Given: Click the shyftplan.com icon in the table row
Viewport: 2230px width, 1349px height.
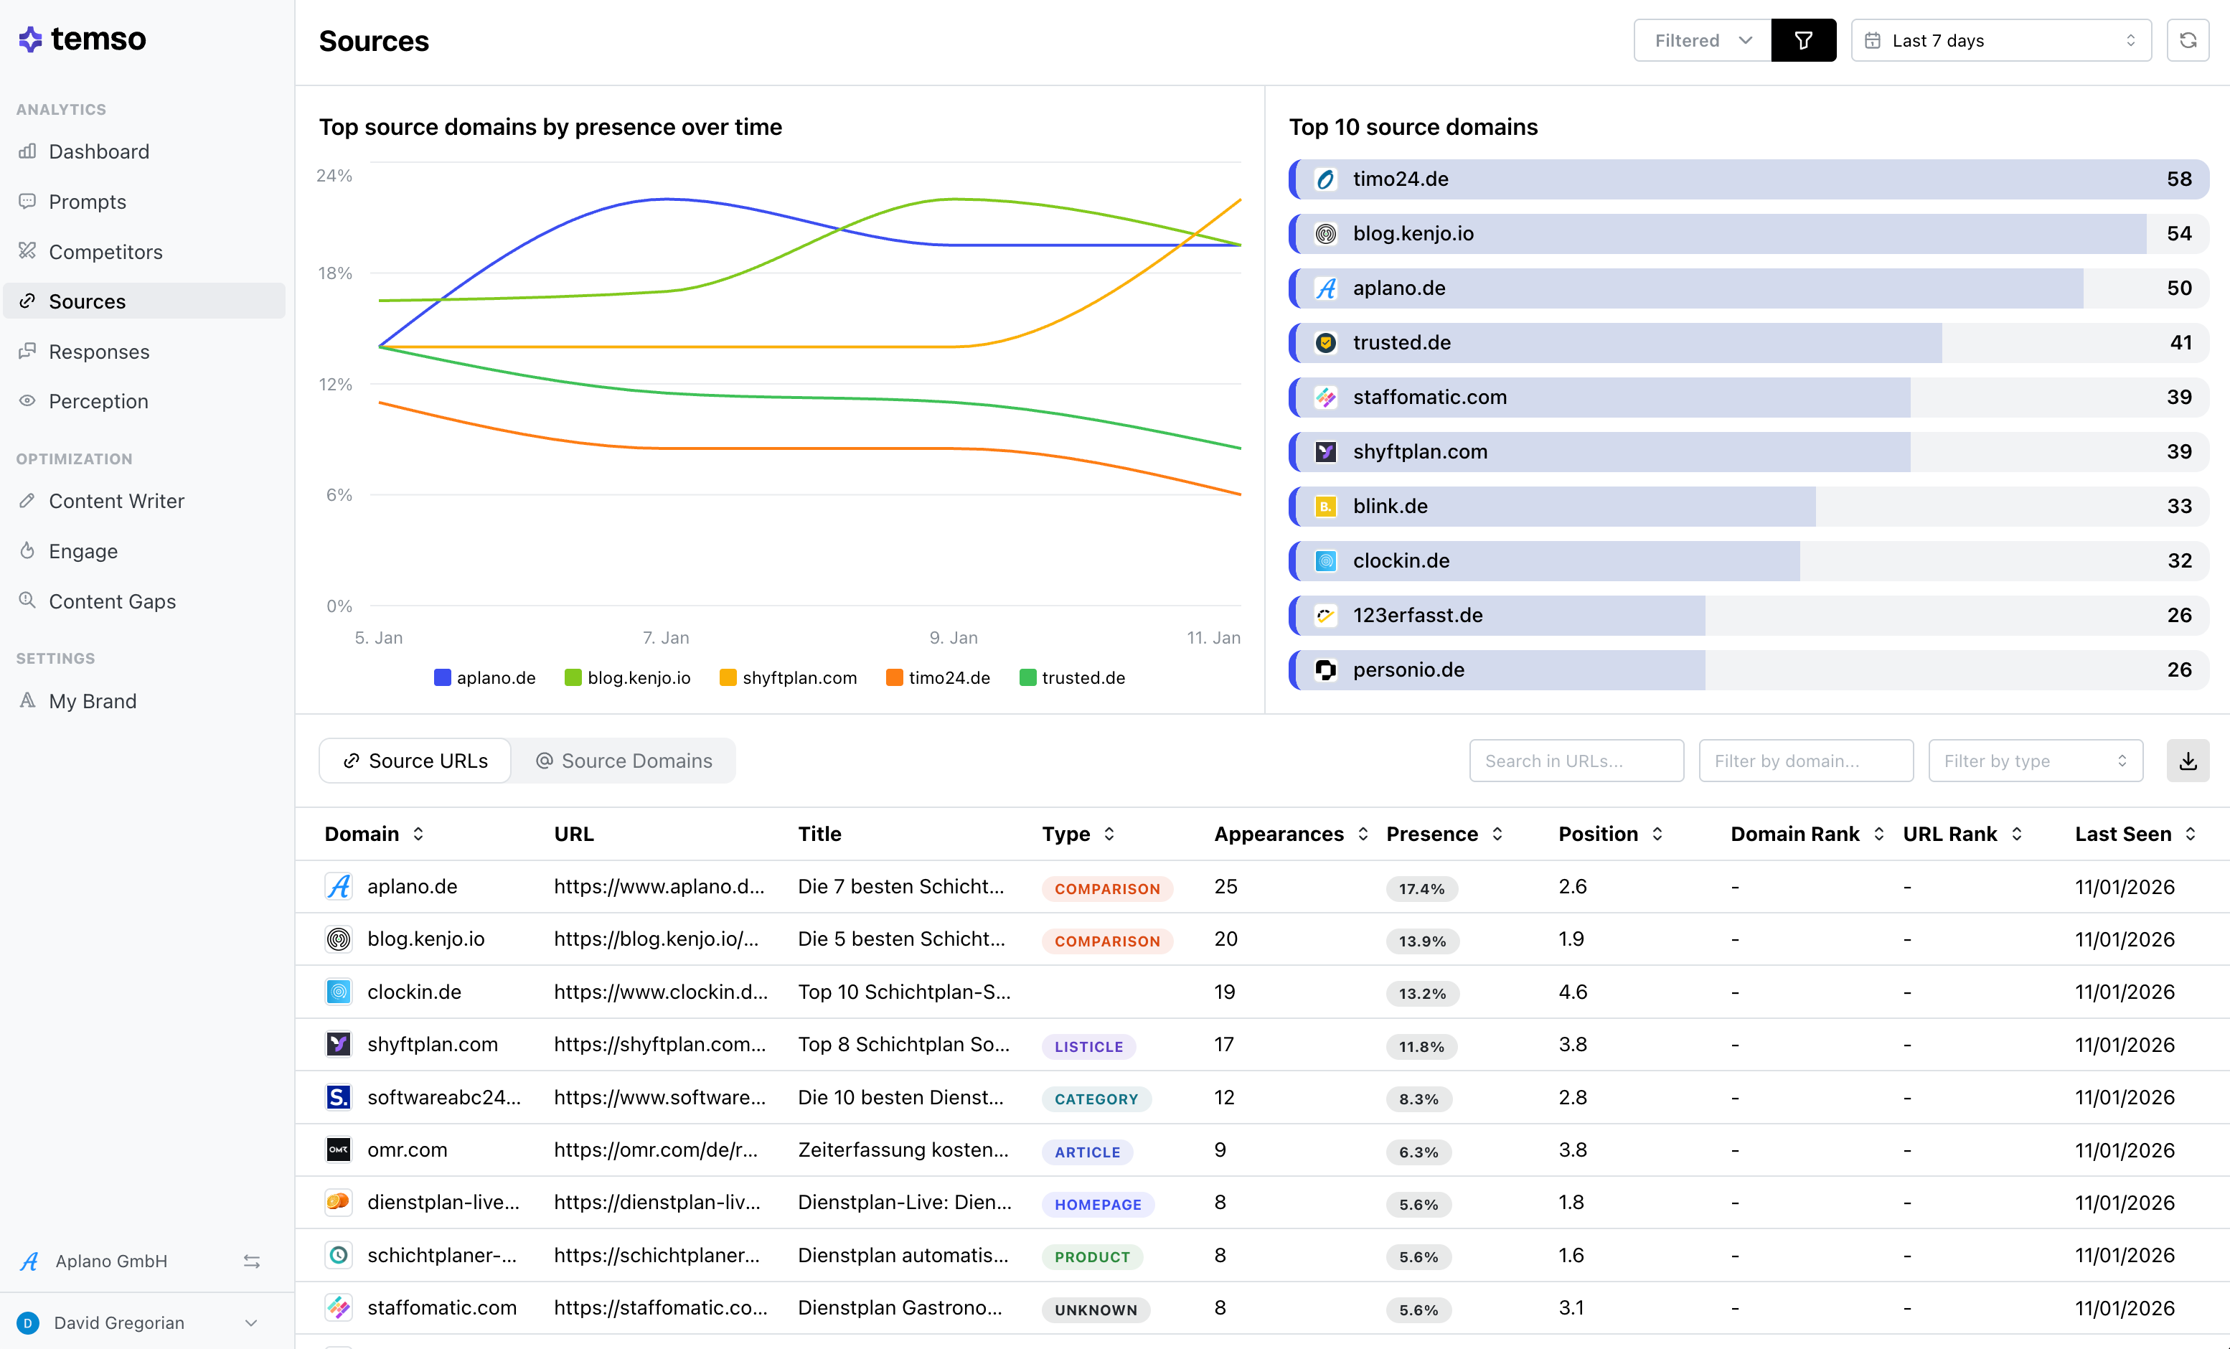Looking at the screenshot, I should 339,1045.
